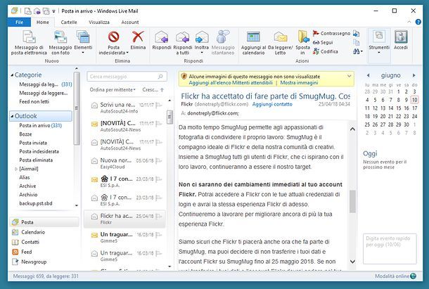Toggle flag on Flickr ha ac... message
429x289 pixels.
click(159, 216)
